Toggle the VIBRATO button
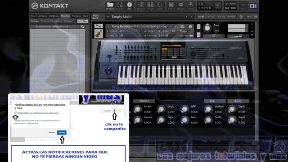Image resolution: width=288 pixels, height=162 pixels. click(x=144, y=101)
